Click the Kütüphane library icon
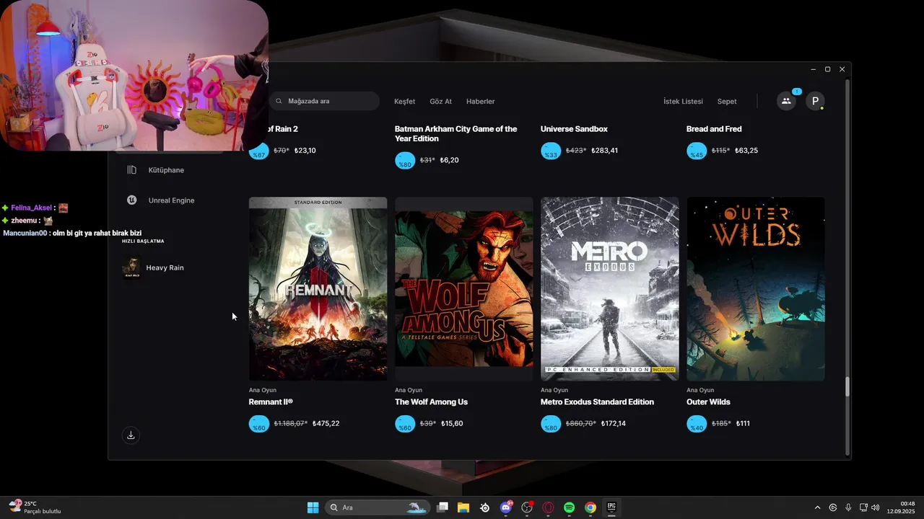This screenshot has height=519, width=924. 131,170
